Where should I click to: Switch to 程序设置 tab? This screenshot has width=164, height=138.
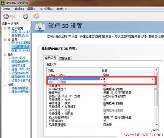[65, 58]
